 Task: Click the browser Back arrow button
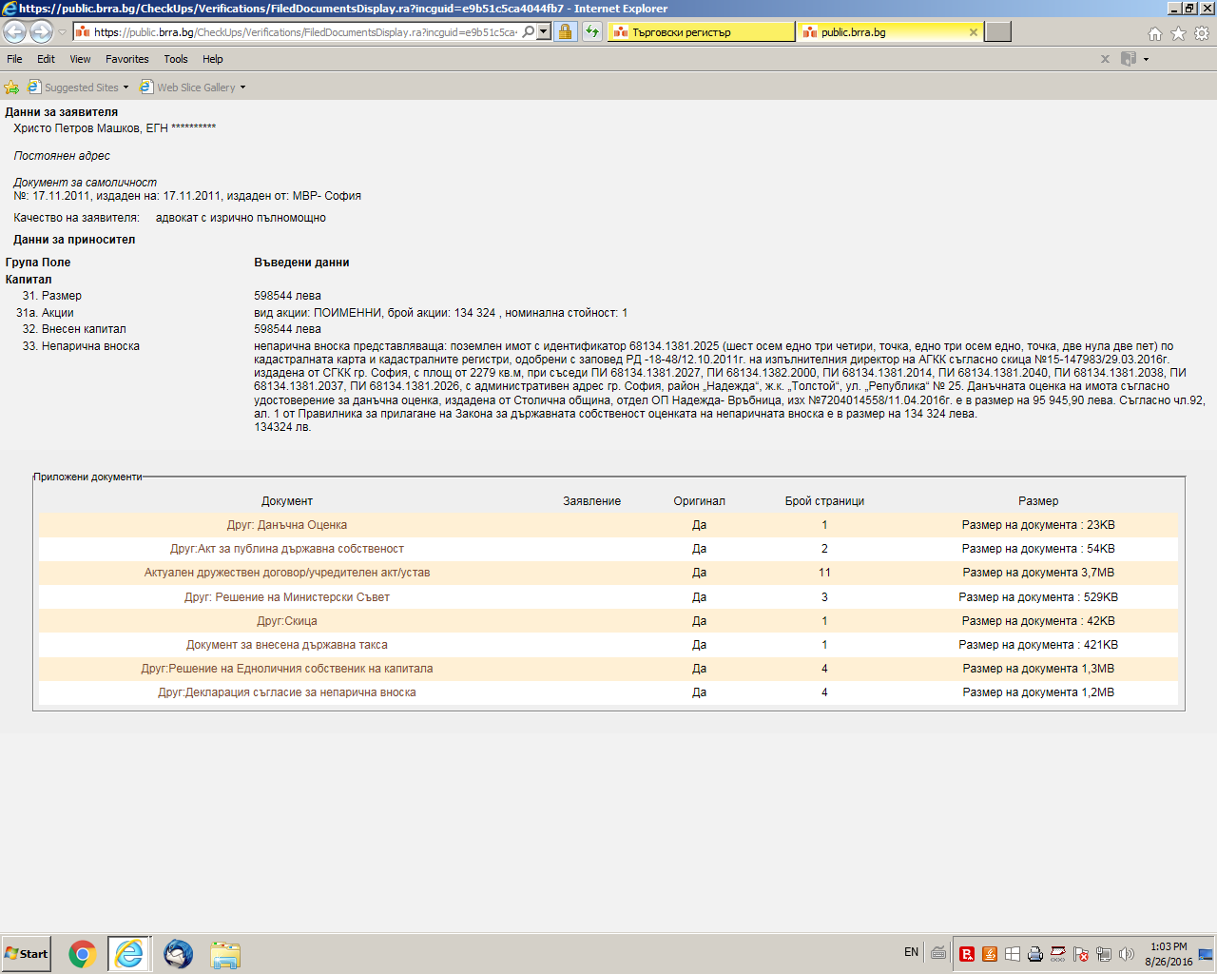click(15, 32)
